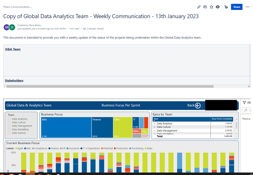This screenshot has height=175, width=253.
Task: Check the Data Modelling team checkbox
Action: (9, 129)
